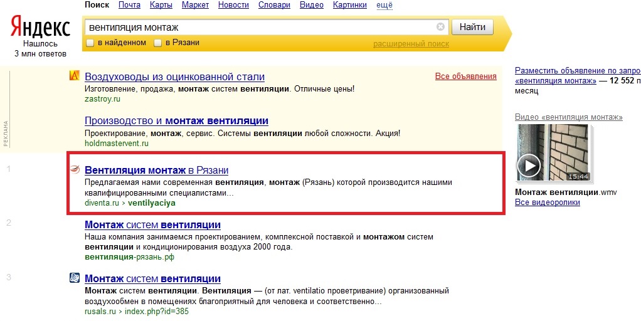The image size is (641, 321).
Task: Open the Видео service
Action: pyautogui.click(x=312, y=5)
